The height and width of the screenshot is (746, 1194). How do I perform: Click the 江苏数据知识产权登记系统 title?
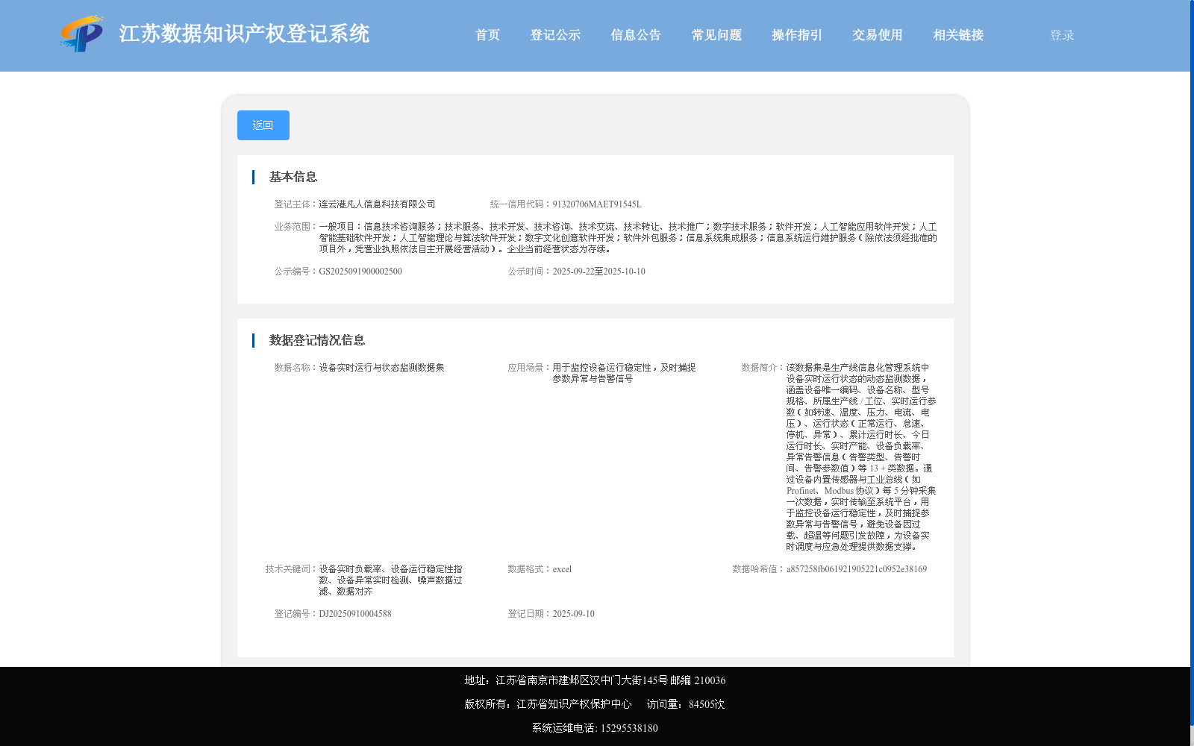[244, 34]
